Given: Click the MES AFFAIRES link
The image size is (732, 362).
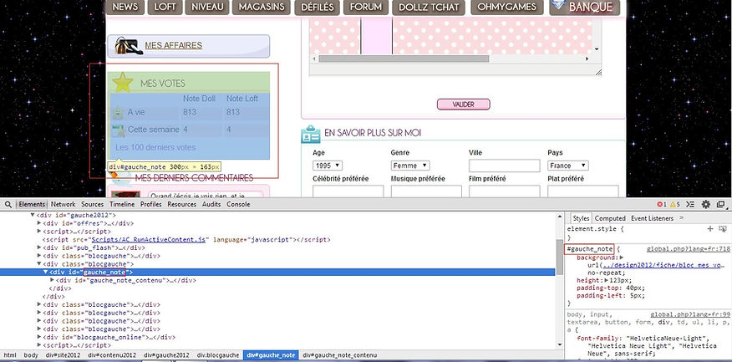Looking at the screenshot, I should [x=174, y=46].
